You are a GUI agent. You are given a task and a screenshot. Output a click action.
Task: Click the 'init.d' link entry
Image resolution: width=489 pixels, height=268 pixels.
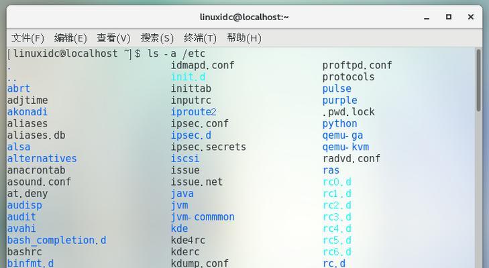point(188,76)
